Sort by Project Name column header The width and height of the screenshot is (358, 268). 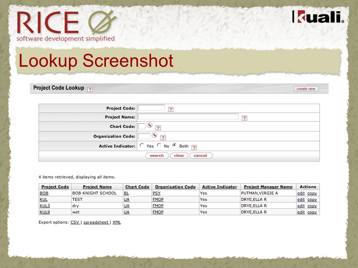point(97,187)
